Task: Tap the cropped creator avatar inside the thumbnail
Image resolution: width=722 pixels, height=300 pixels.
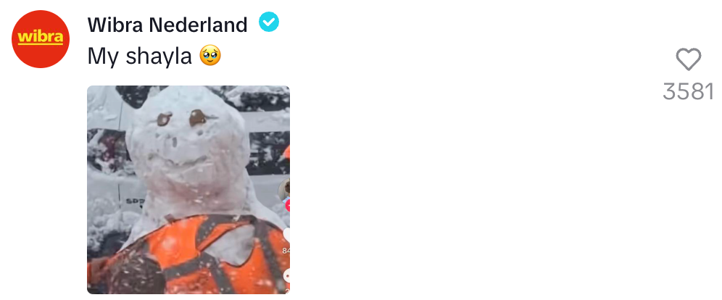Action: [x=285, y=188]
